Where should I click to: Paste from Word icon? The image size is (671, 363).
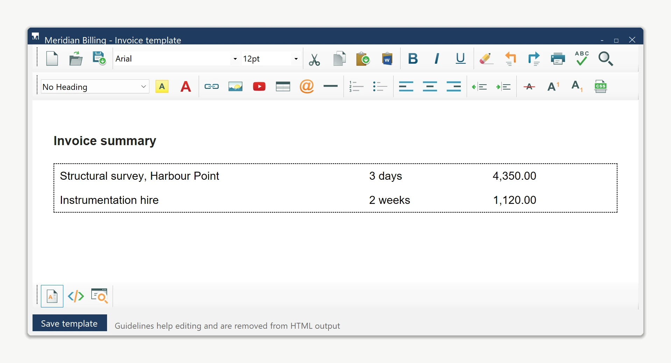387,59
